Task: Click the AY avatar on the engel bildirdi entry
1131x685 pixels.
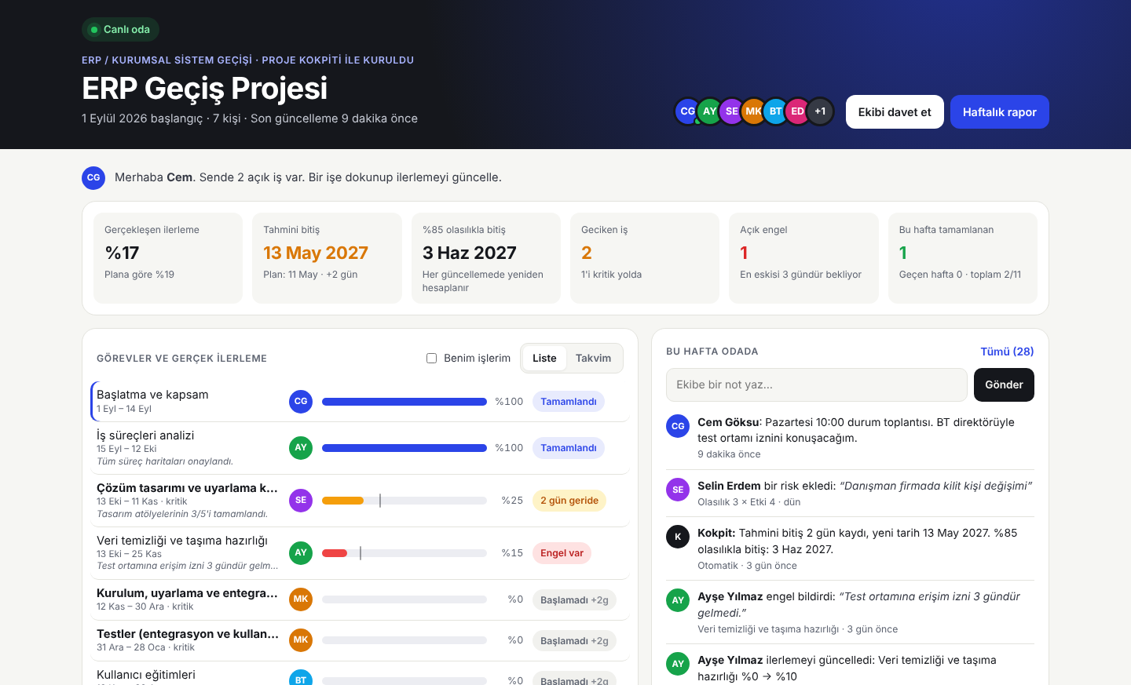Action: click(678, 600)
